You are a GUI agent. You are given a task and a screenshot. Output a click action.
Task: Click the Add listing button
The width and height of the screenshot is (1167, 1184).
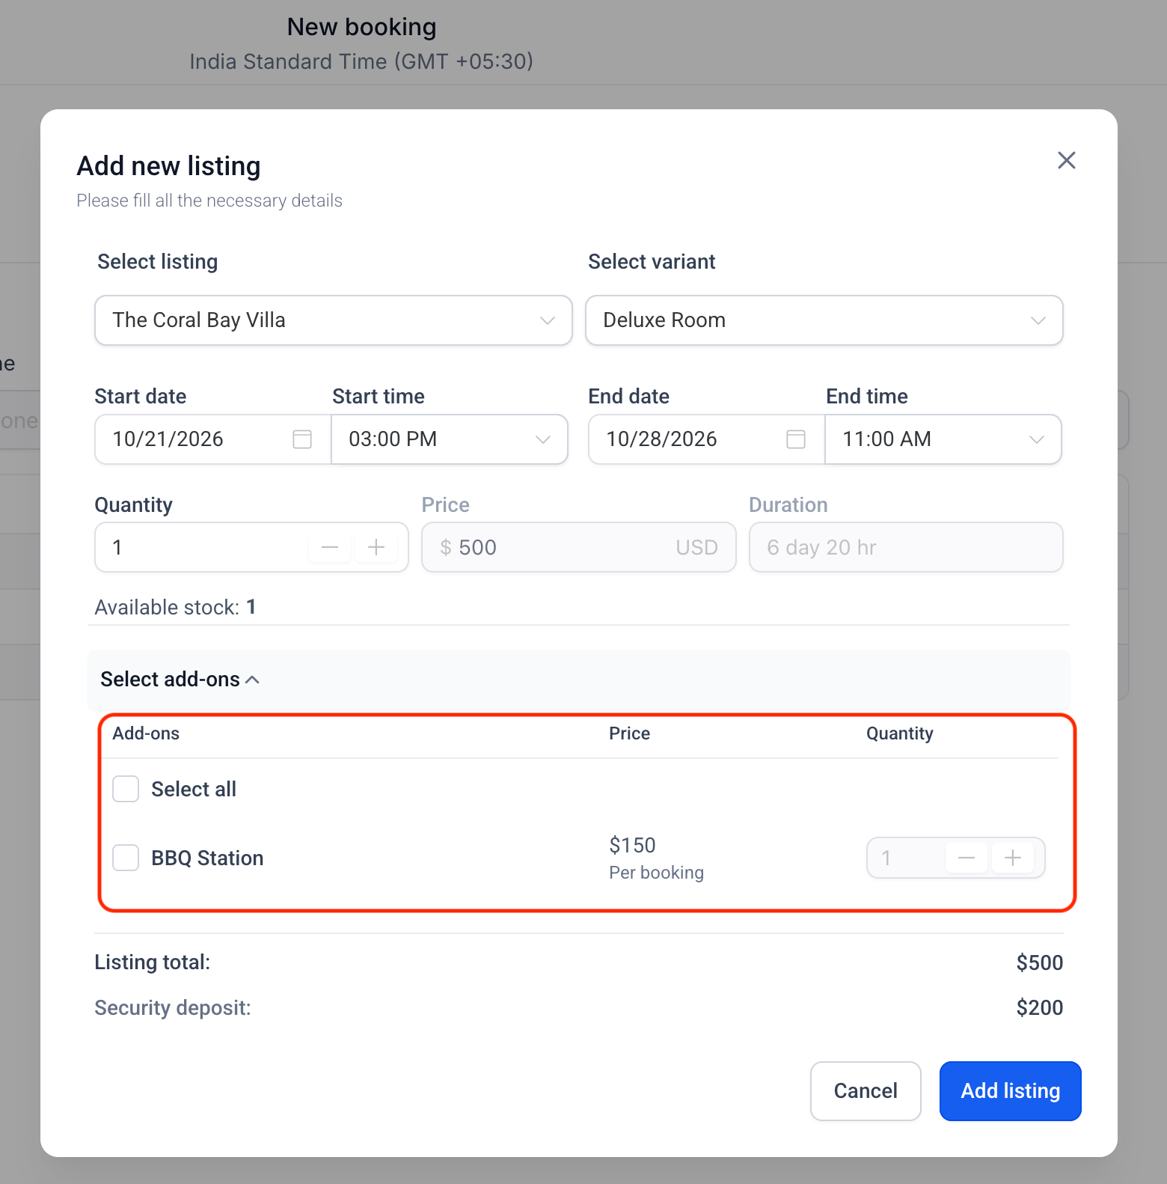pos(1011,1091)
